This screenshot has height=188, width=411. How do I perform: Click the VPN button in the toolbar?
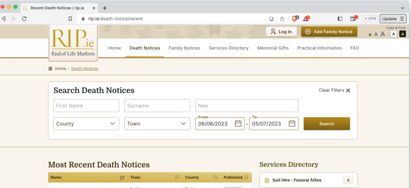point(370,19)
